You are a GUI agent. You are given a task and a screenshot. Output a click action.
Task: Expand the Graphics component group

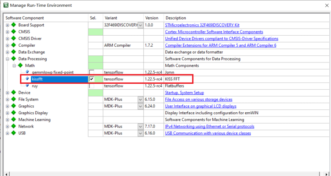[7, 106]
